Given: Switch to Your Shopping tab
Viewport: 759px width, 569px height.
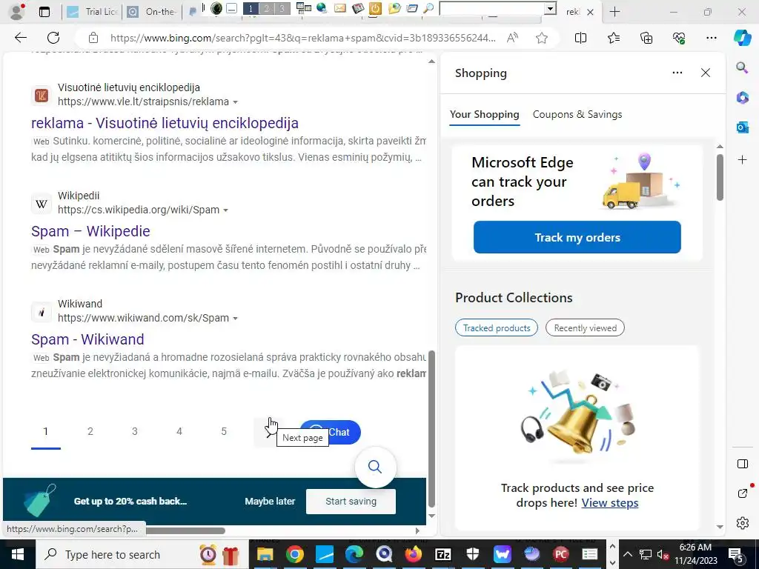Looking at the screenshot, I should [x=485, y=115].
